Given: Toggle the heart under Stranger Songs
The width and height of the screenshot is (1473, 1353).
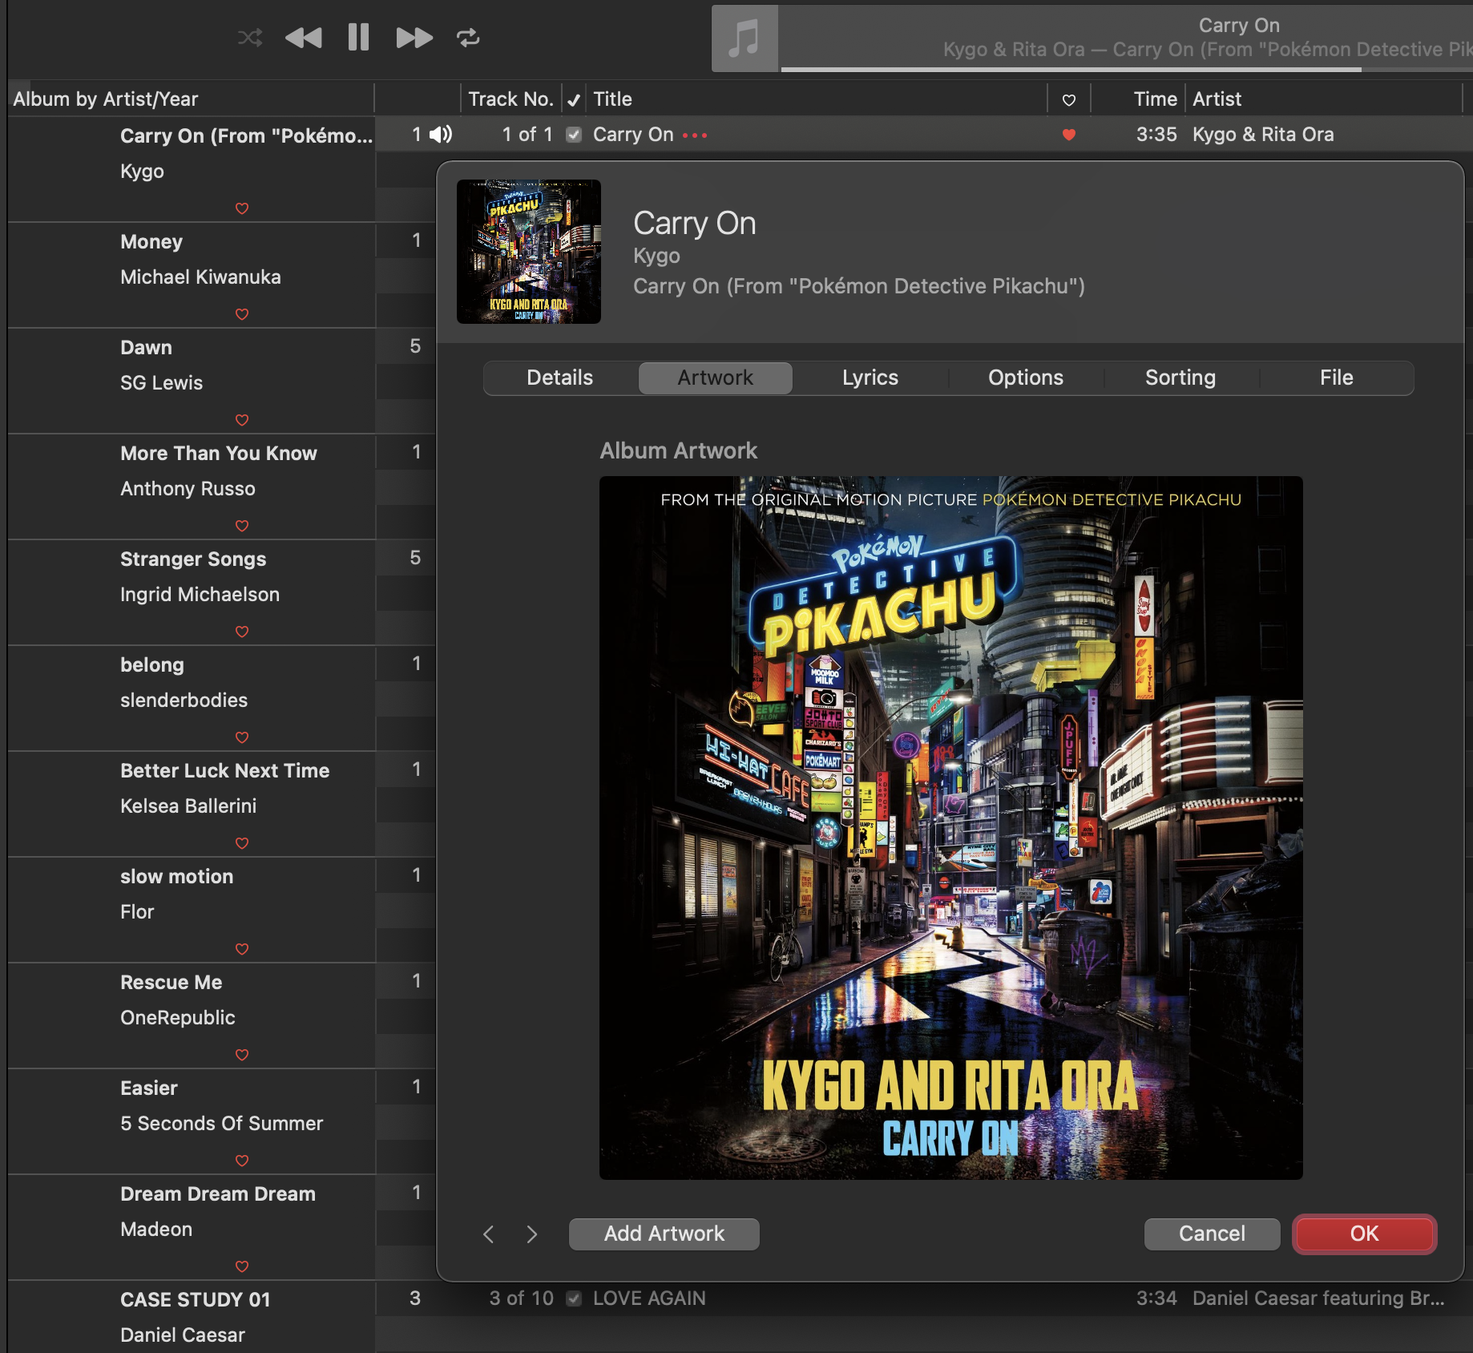Looking at the screenshot, I should (242, 632).
